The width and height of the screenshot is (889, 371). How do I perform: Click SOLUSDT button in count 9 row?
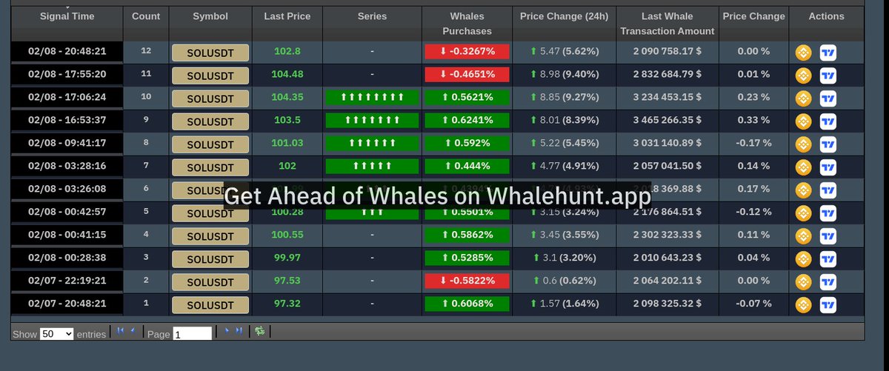click(210, 121)
